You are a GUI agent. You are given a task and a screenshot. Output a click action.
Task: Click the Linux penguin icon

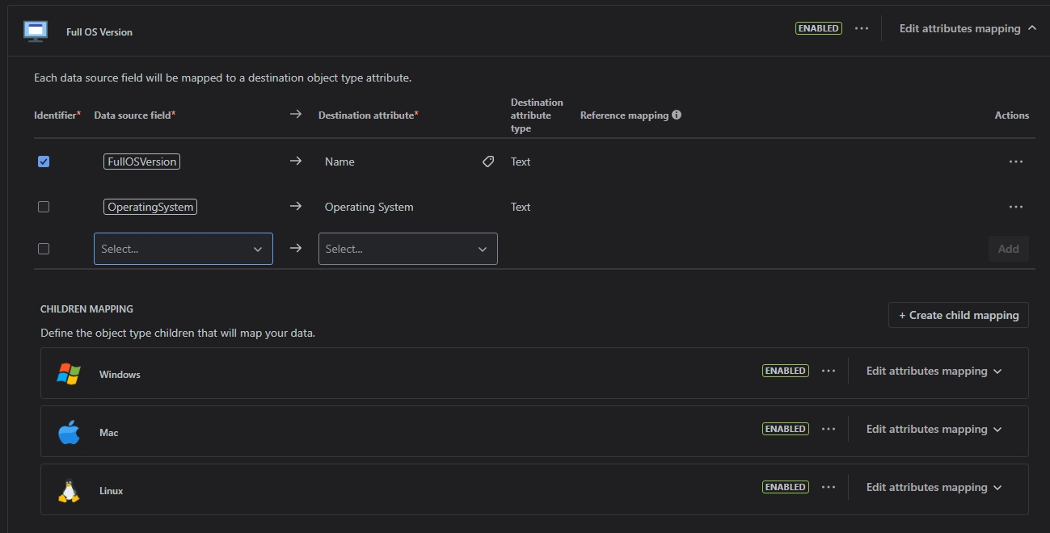(x=69, y=489)
